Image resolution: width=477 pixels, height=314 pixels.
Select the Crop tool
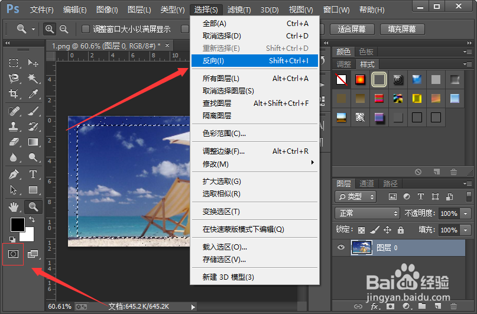tap(14, 93)
